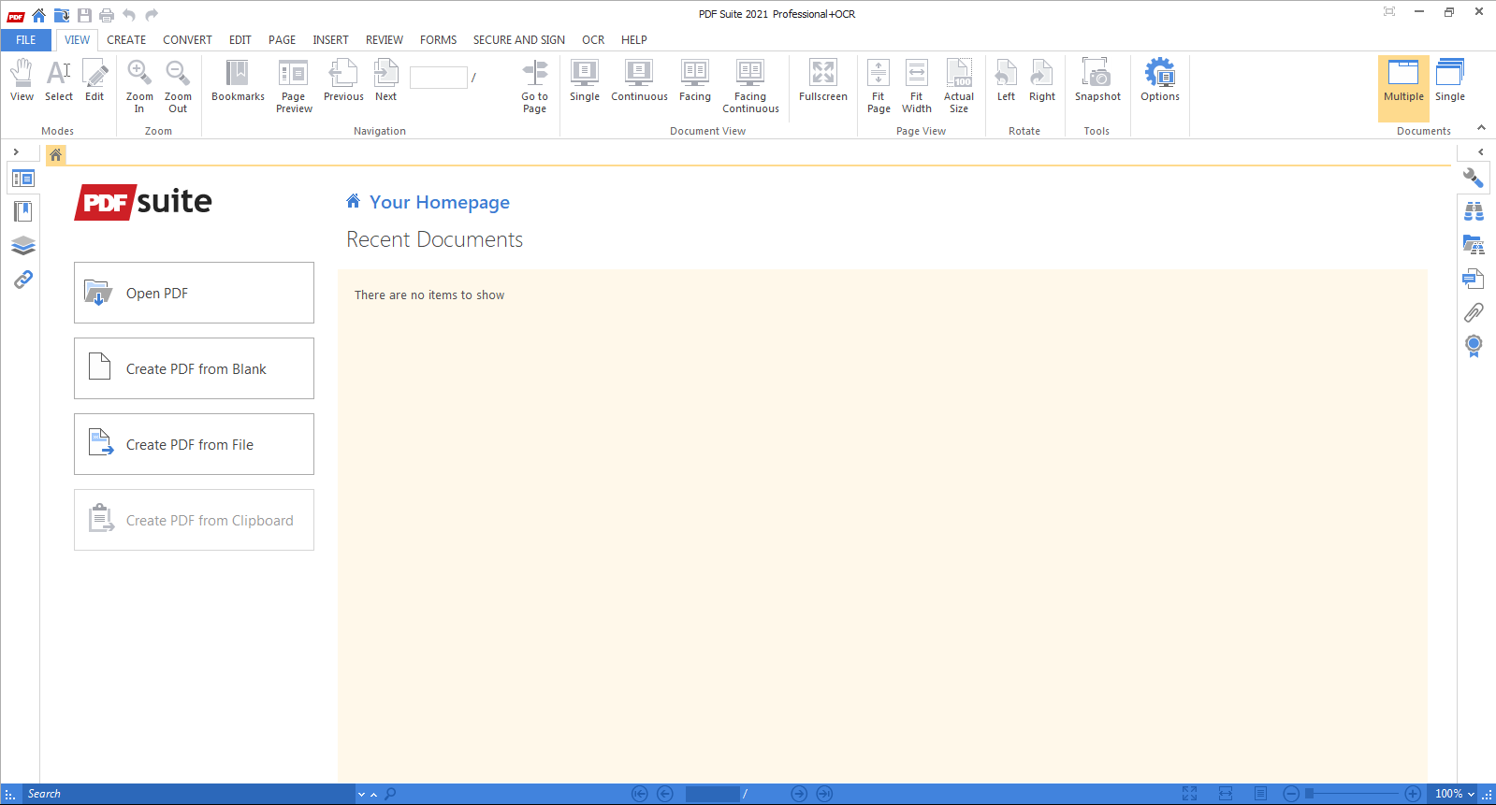Switch to the CREATE ribbon tab

(126, 40)
